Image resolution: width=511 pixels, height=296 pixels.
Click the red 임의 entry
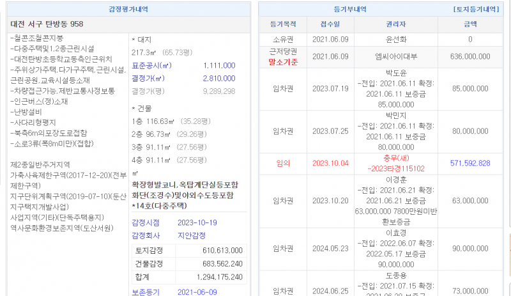pyautogui.click(x=283, y=163)
